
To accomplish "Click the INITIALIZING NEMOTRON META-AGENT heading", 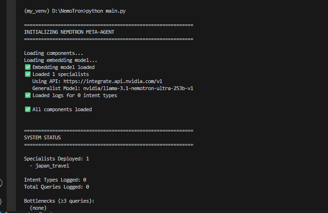I will click(69, 32).
